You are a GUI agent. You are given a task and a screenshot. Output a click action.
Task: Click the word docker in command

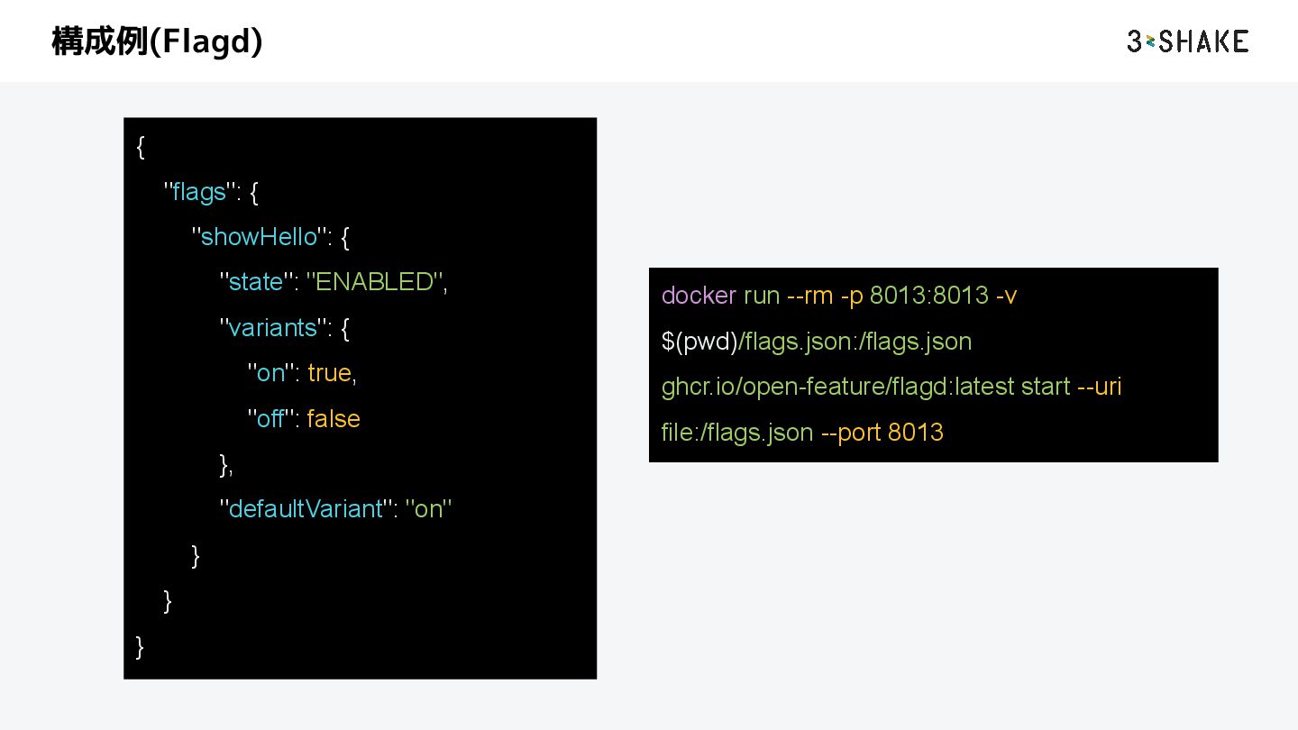(699, 296)
